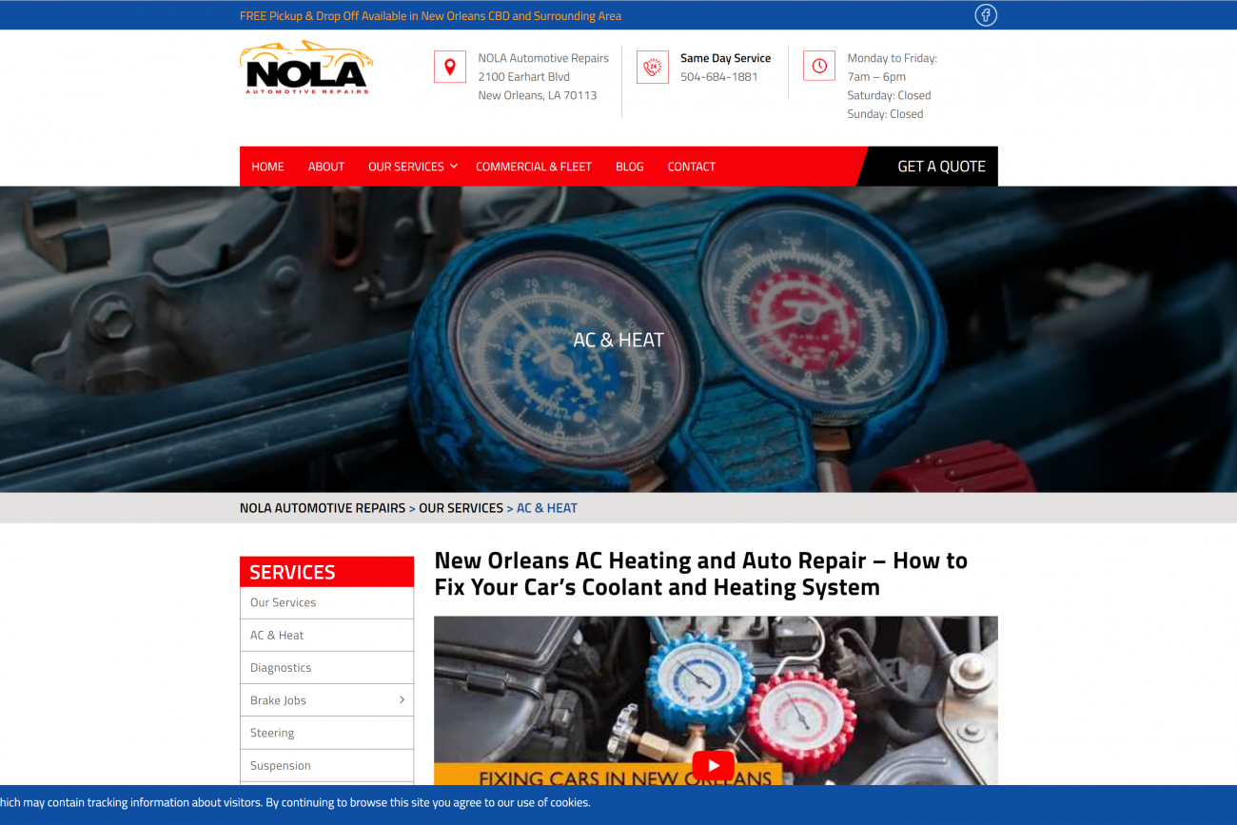This screenshot has width=1237, height=825.
Task: Follow Our Services breadcrumb link
Action: click(461, 508)
